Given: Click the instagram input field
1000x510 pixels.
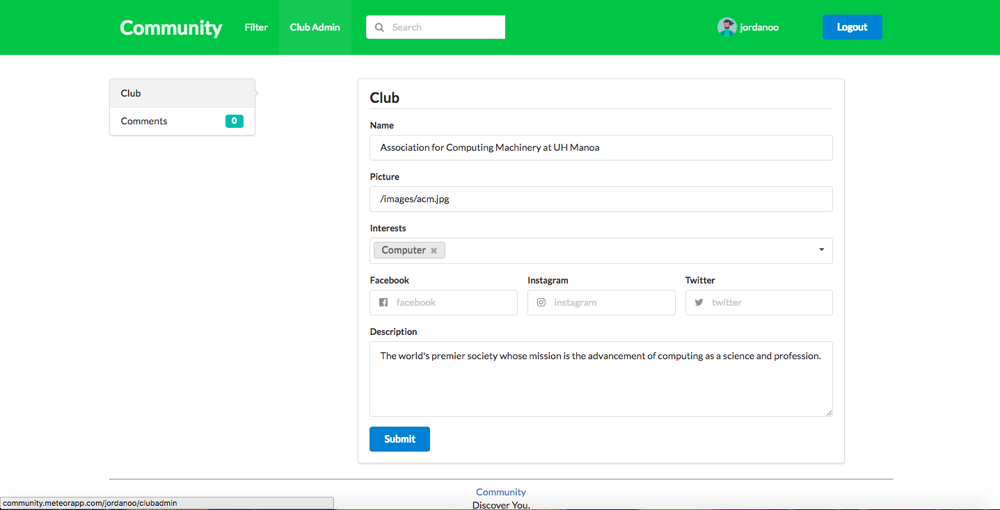Looking at the screenshot, I should point(601,302).
